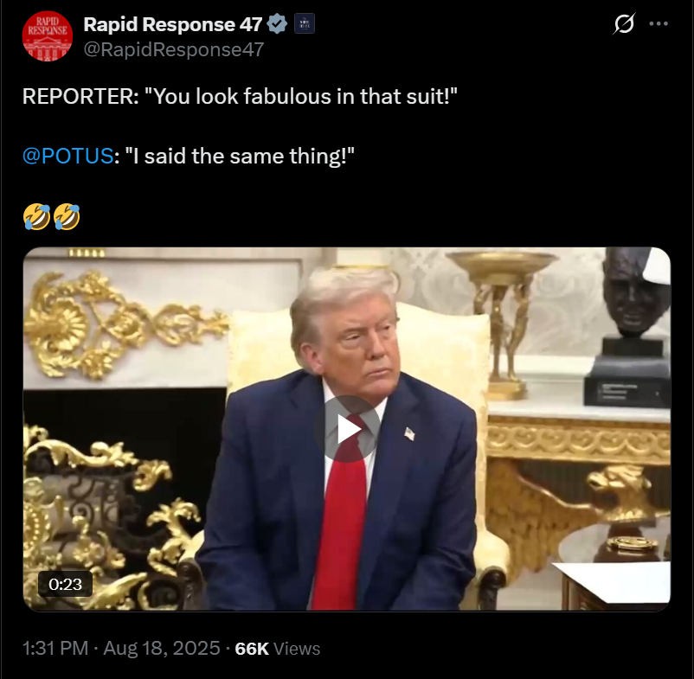
Task: Click the second rolling-laughing emoji
Action: point(67,217)
